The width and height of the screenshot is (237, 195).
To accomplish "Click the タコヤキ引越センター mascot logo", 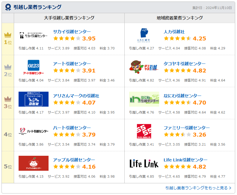I will tap(144, 67).
